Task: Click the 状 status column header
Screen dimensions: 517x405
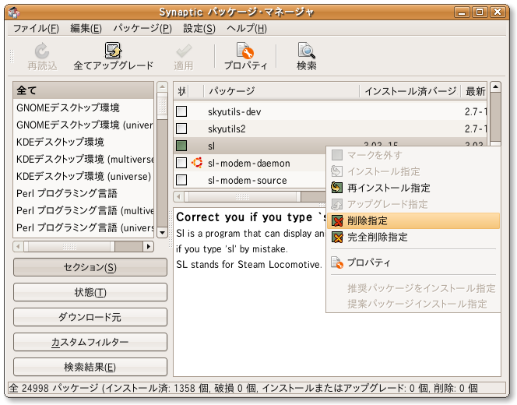Action: click(x=181, y=91)
